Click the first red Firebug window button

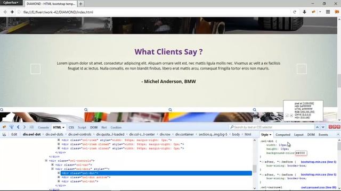pyautogui.click(x=330, y=127)
